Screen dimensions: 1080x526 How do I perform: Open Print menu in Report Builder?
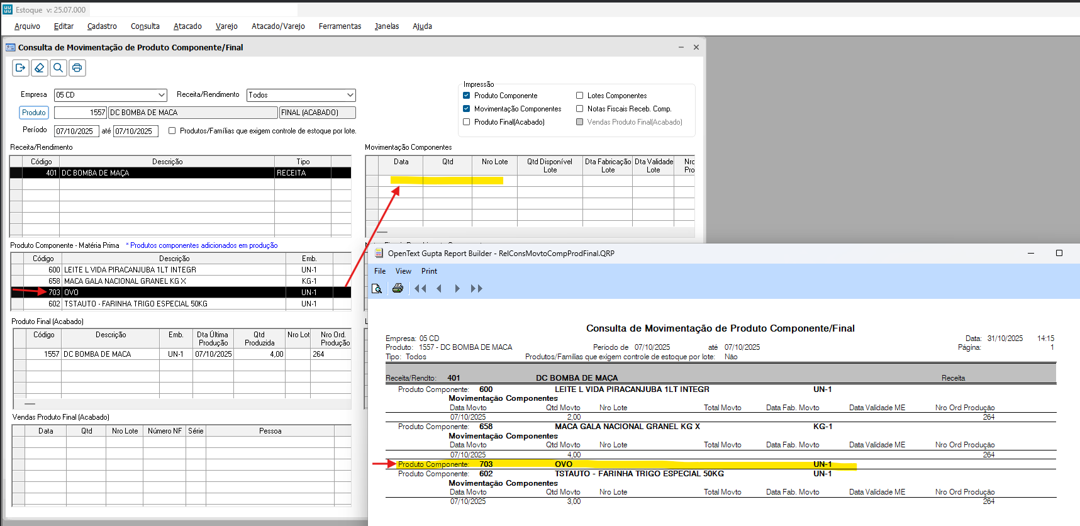tap(429, 271)
